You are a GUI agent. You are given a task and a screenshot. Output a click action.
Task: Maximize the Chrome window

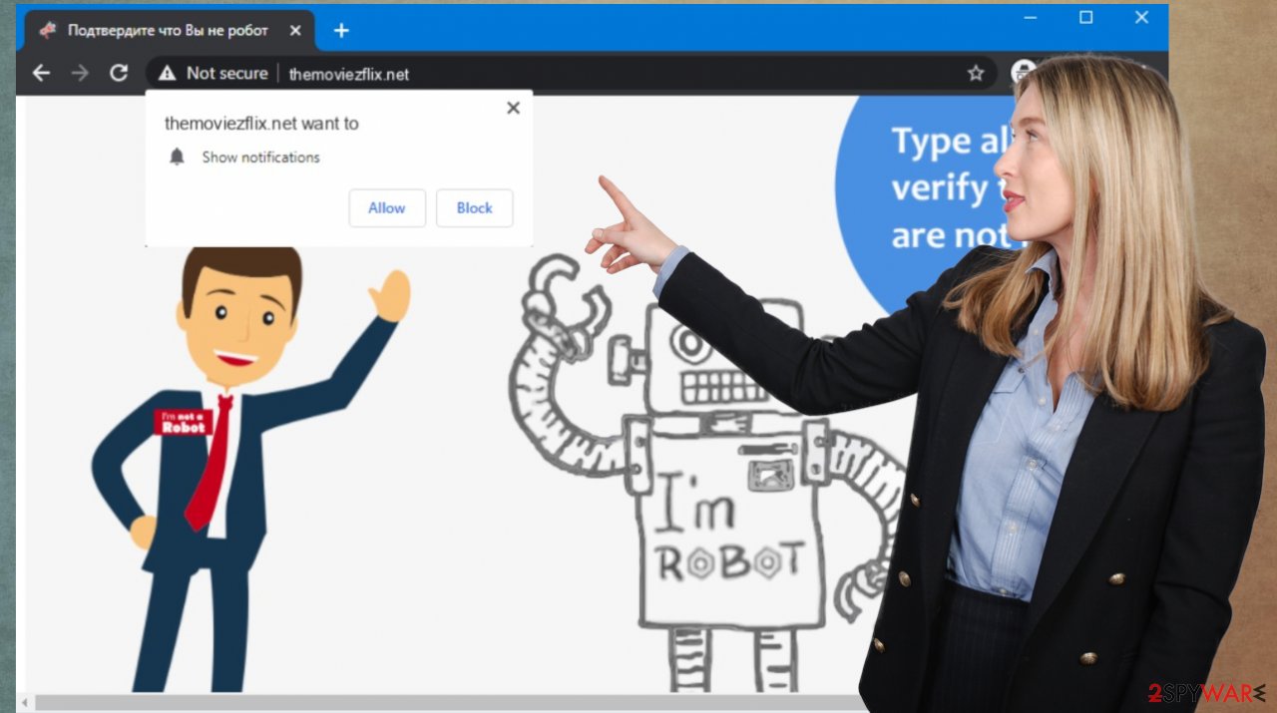click(1085, 17)
